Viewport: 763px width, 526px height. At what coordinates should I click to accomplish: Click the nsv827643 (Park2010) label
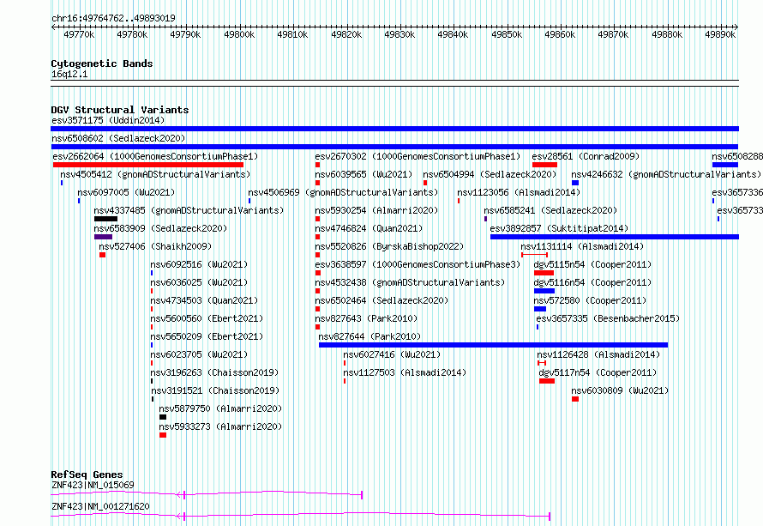366,318
